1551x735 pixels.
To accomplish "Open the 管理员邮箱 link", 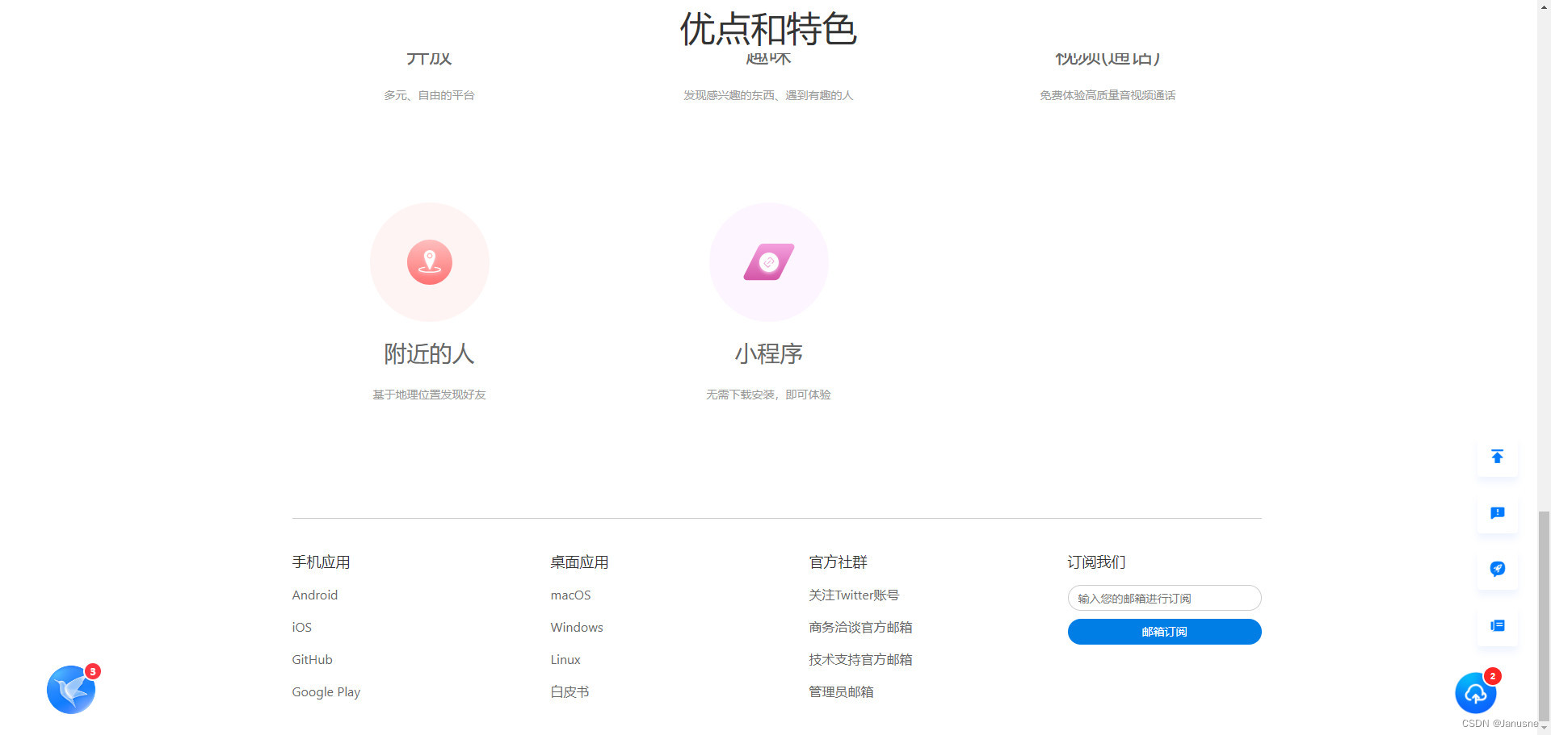I will (841, 691).
